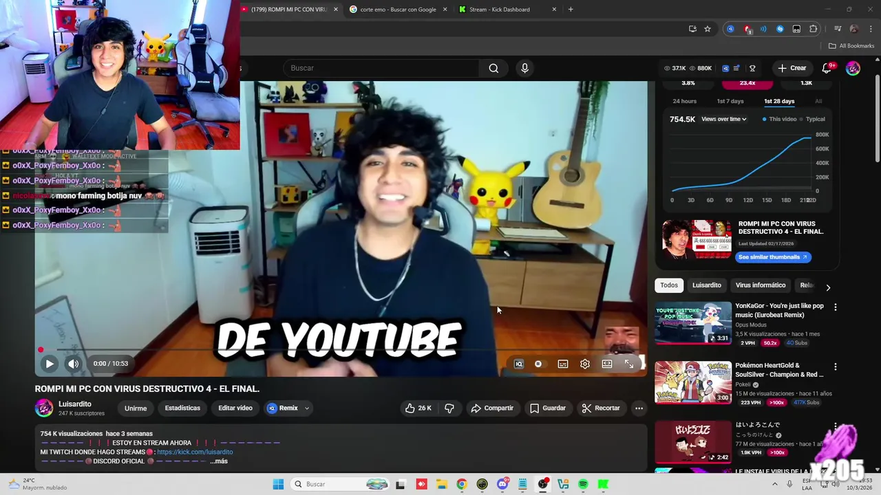This screenshot has width=881, height=495.
Task: Click the Compartir share button
Action: click(492, 408)
